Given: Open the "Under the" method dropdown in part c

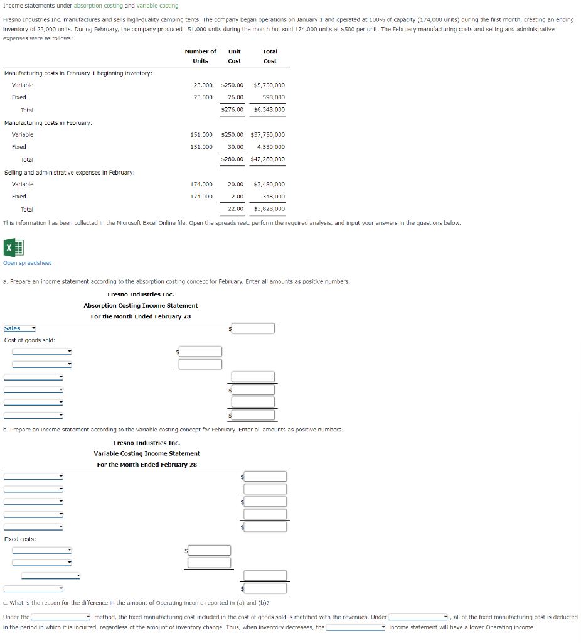Looking at the screenshot, I should click(x=60, y=617).
